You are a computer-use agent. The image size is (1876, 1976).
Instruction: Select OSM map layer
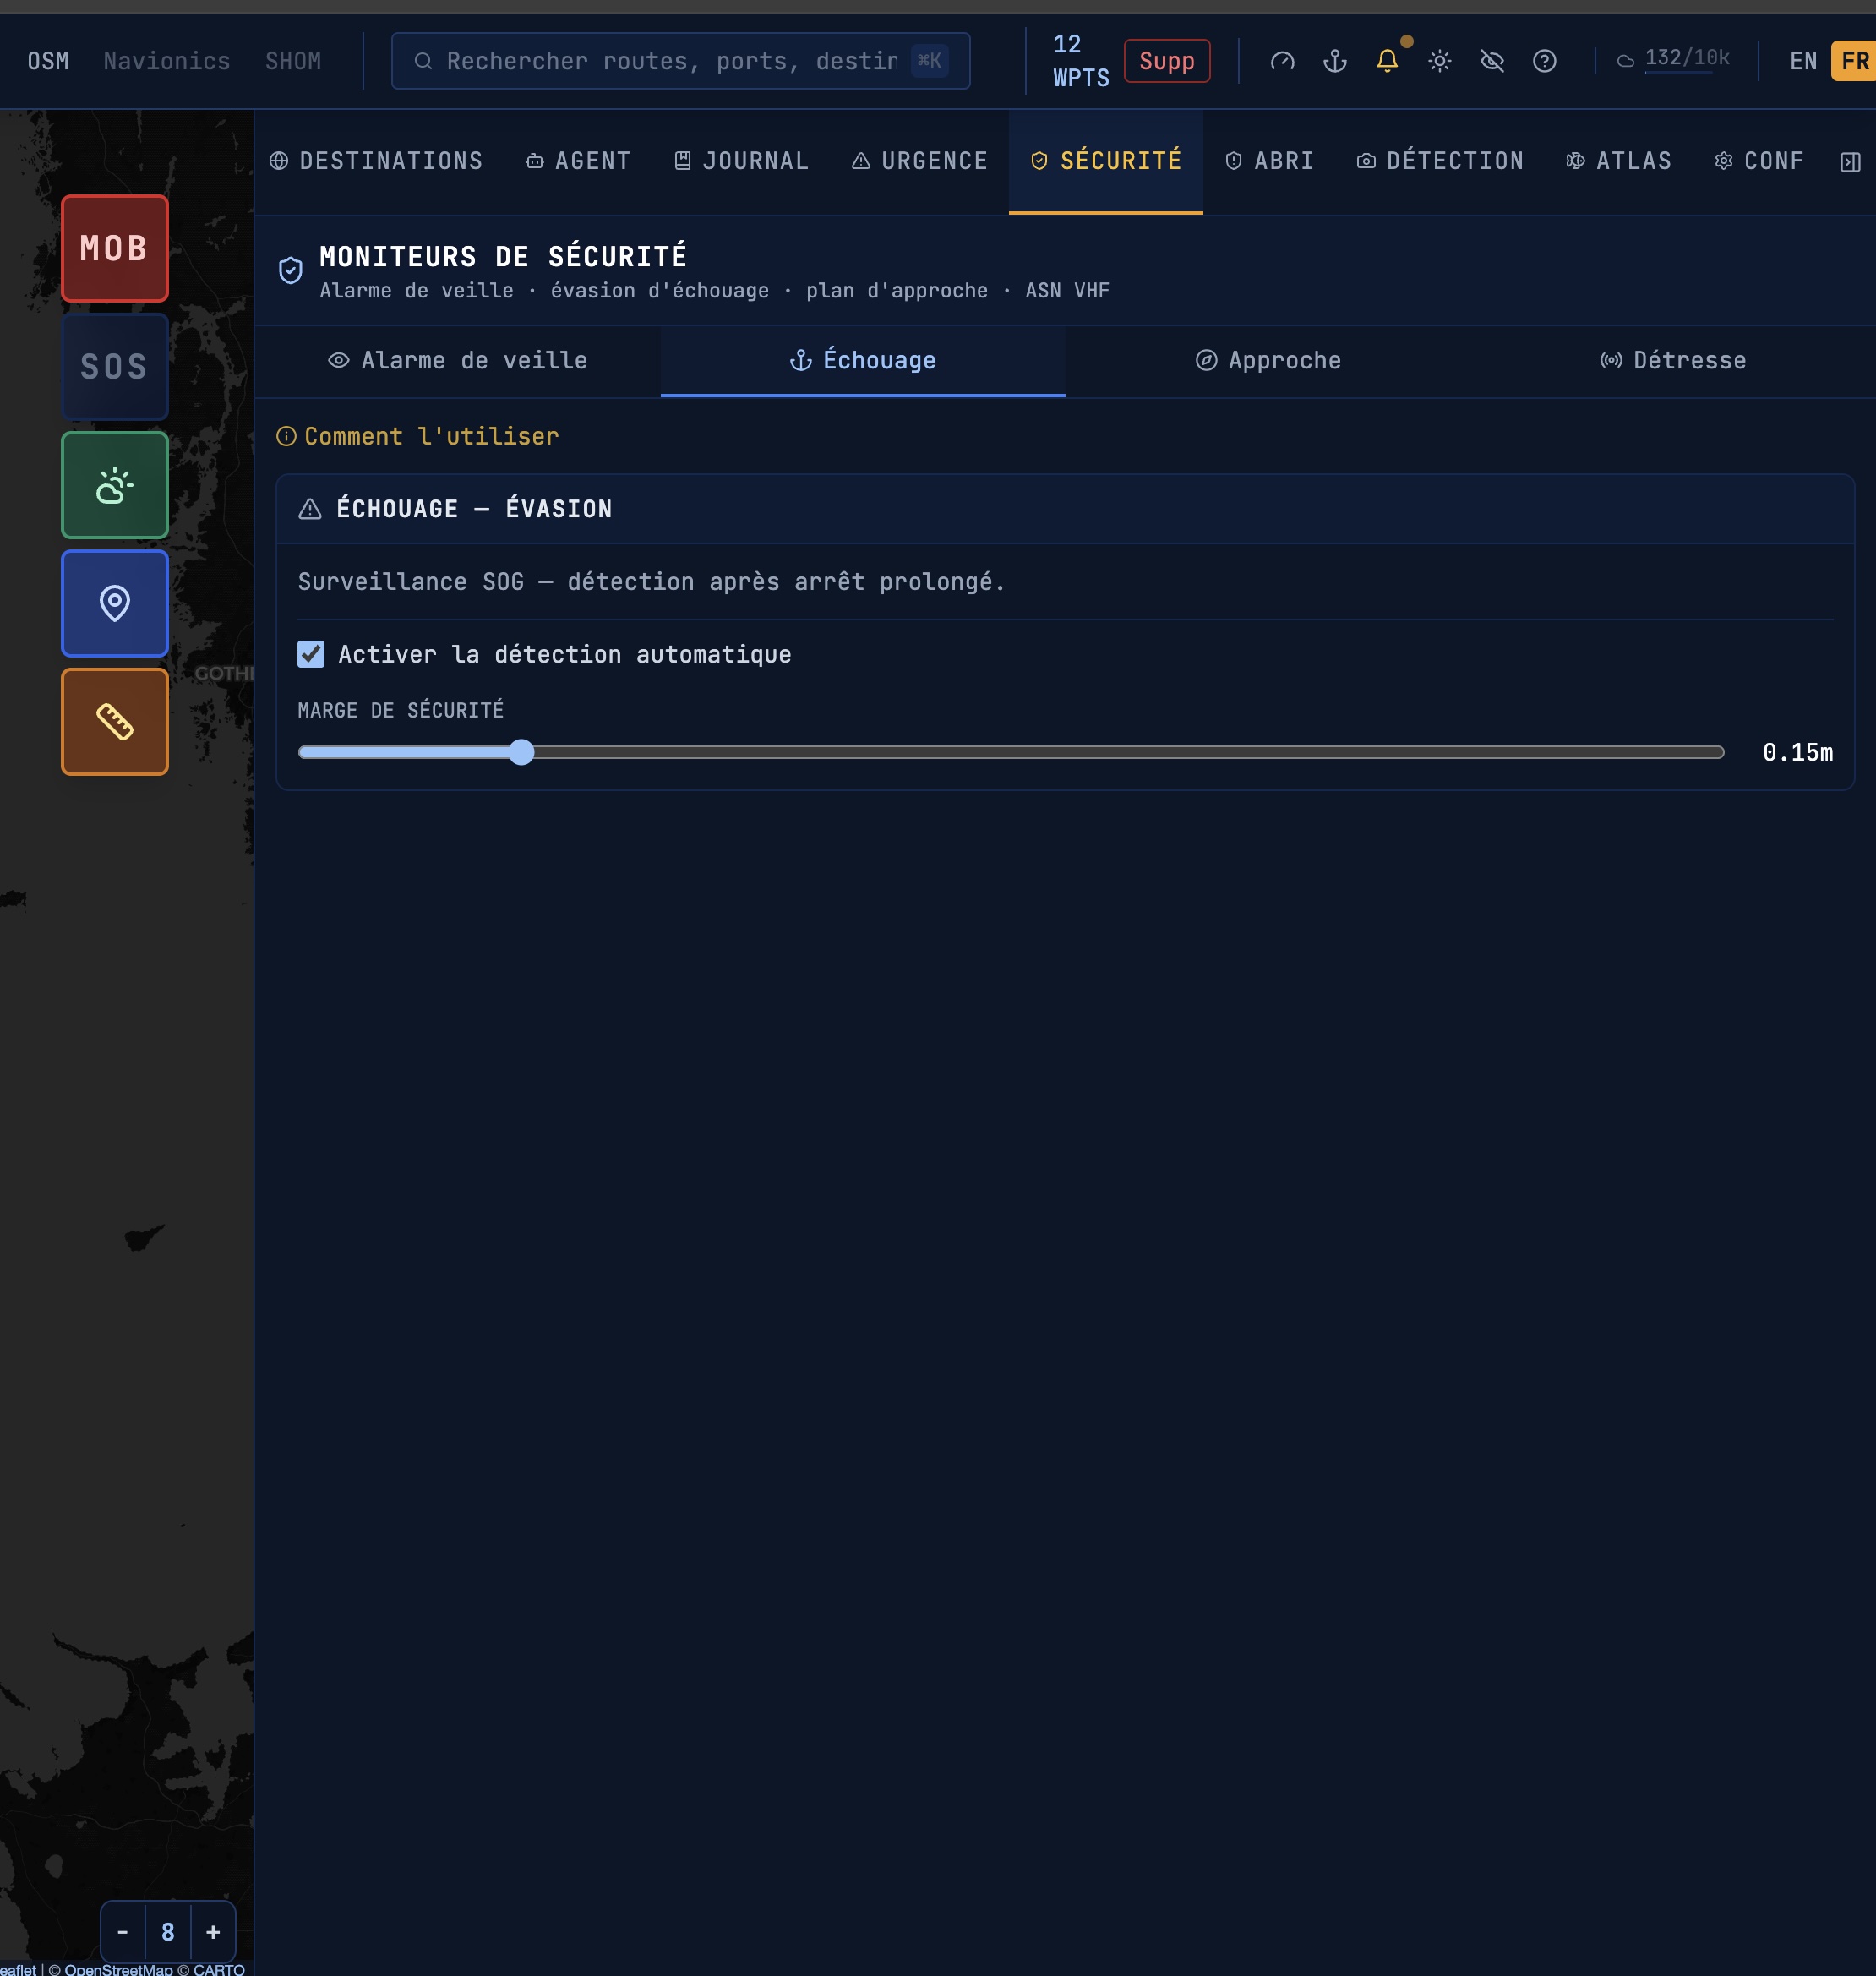point(48,61)
